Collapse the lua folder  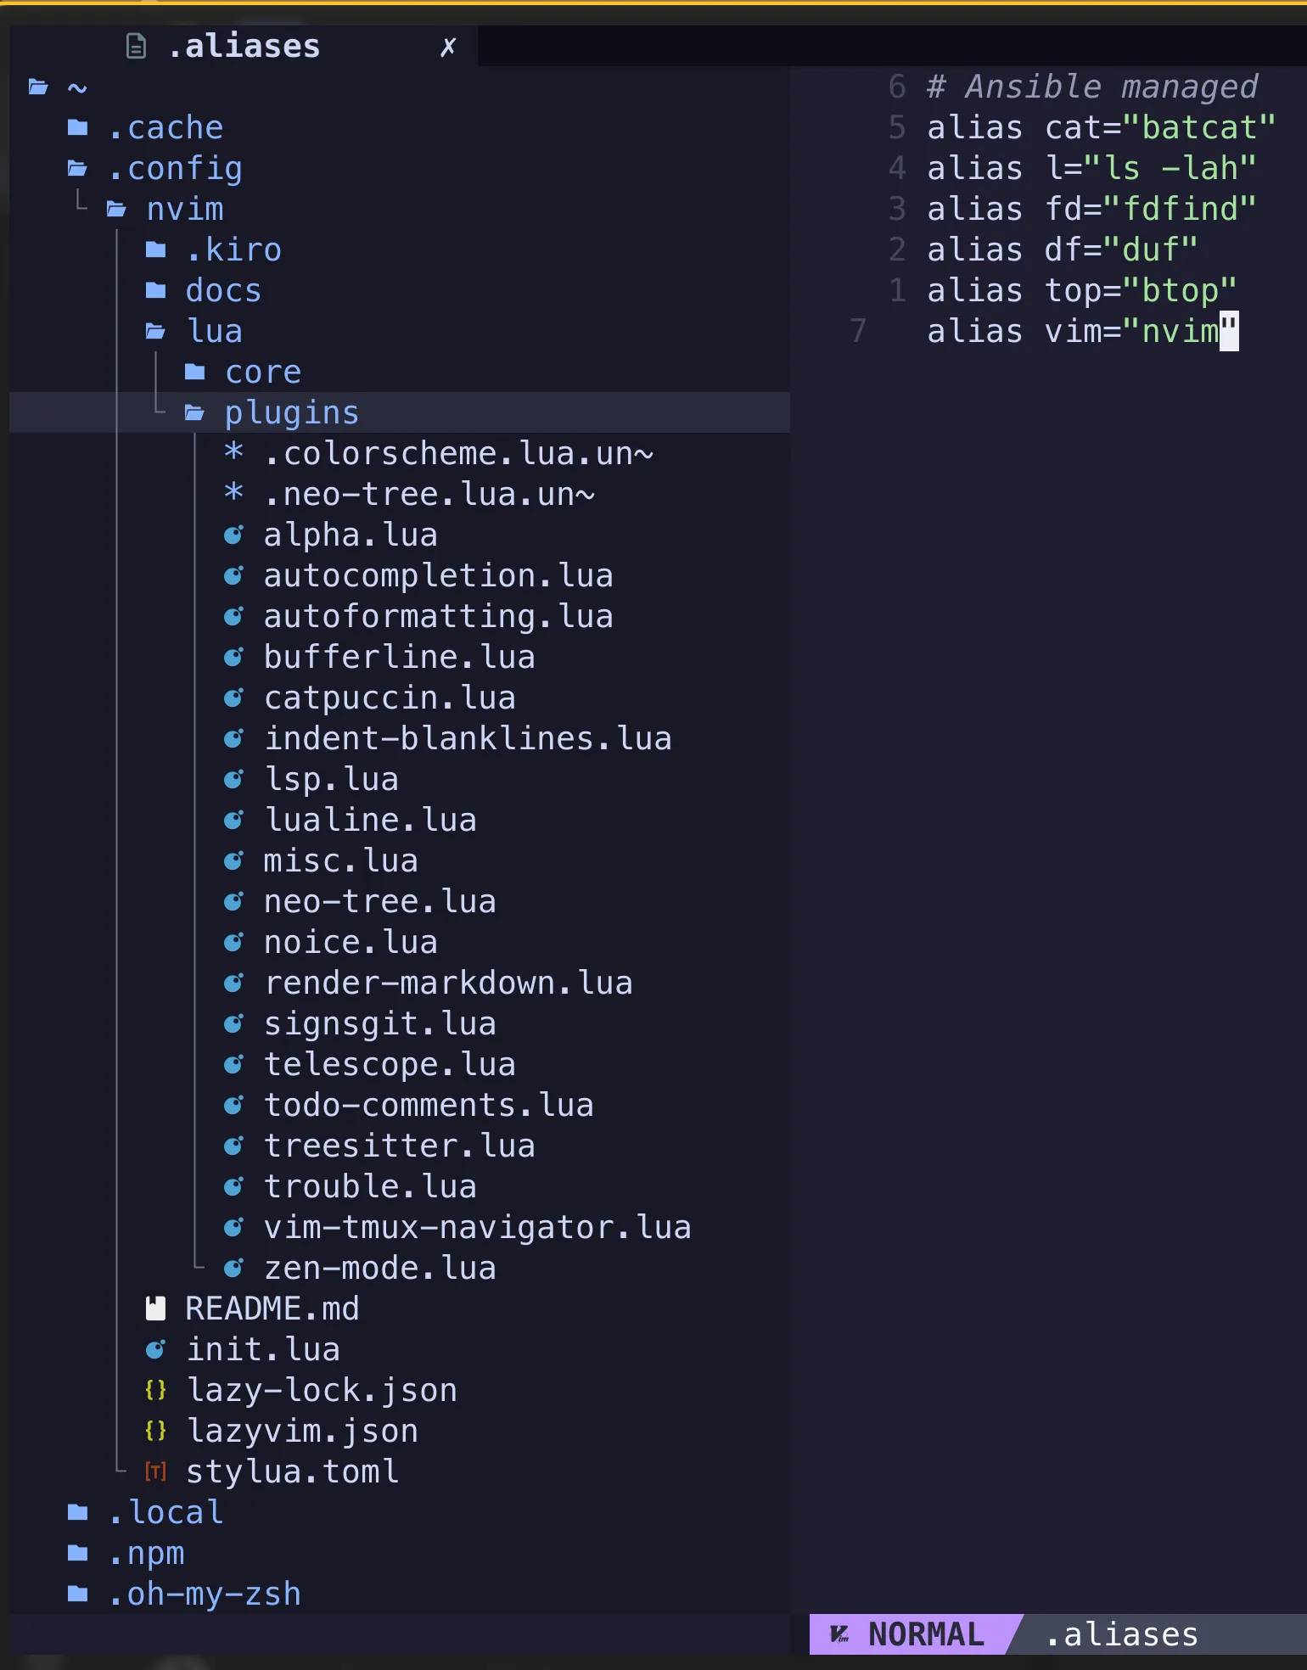pos(214,332)
